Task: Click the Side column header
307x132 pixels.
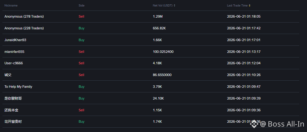Action: tap(81, 6)
